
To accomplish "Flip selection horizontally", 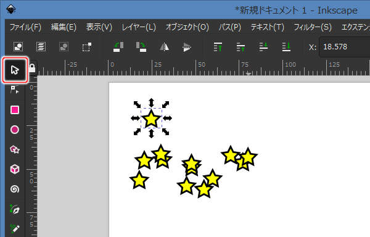I will pyautogui.click(x=164, y=47).
